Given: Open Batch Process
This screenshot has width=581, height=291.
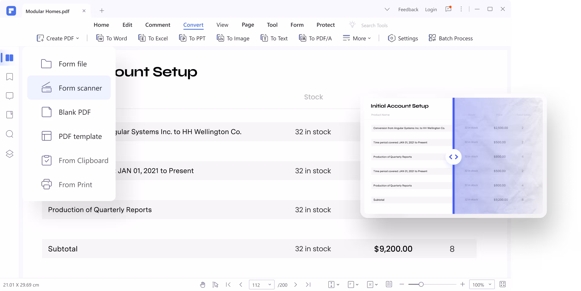Looking at the screenshot, I should tap(451, 38).
